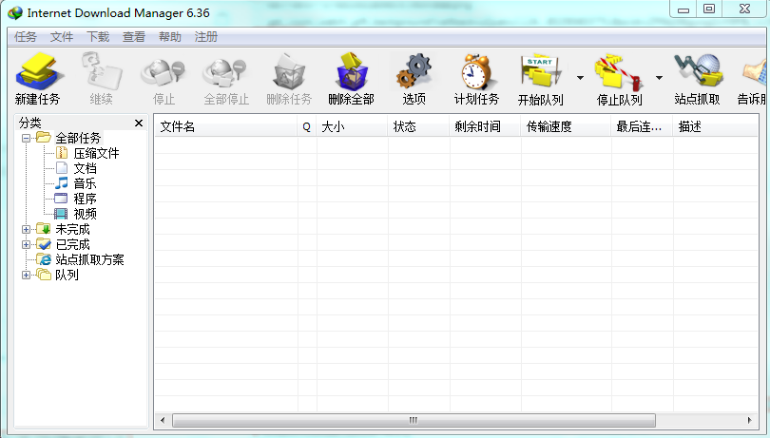Image resolution: width=770 pixels, height=438 pixels.
Task: Click the 全部停止 (stop all) toolbar icon
Action: click(226, 71)
